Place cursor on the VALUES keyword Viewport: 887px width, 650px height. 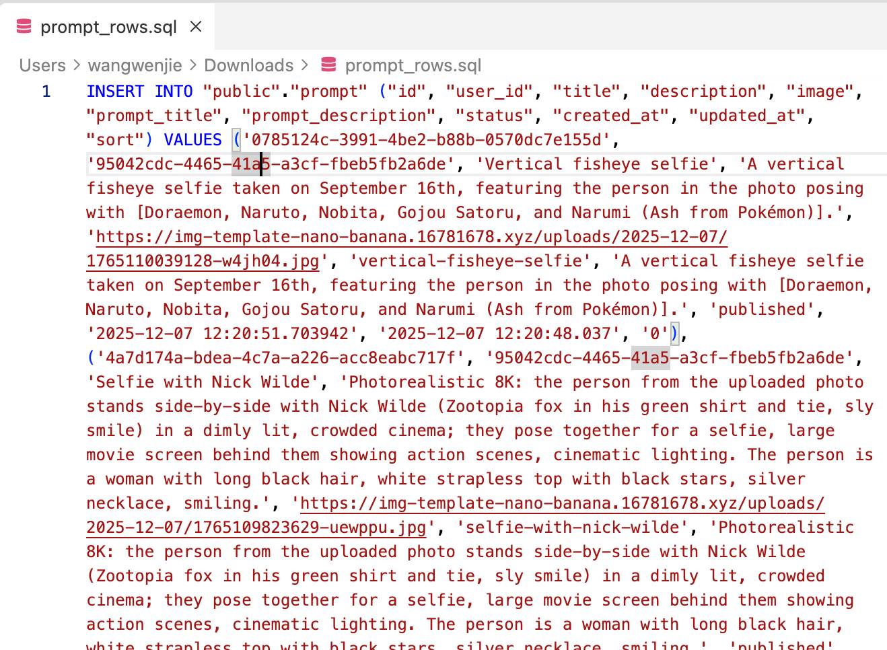click(192, 140)
